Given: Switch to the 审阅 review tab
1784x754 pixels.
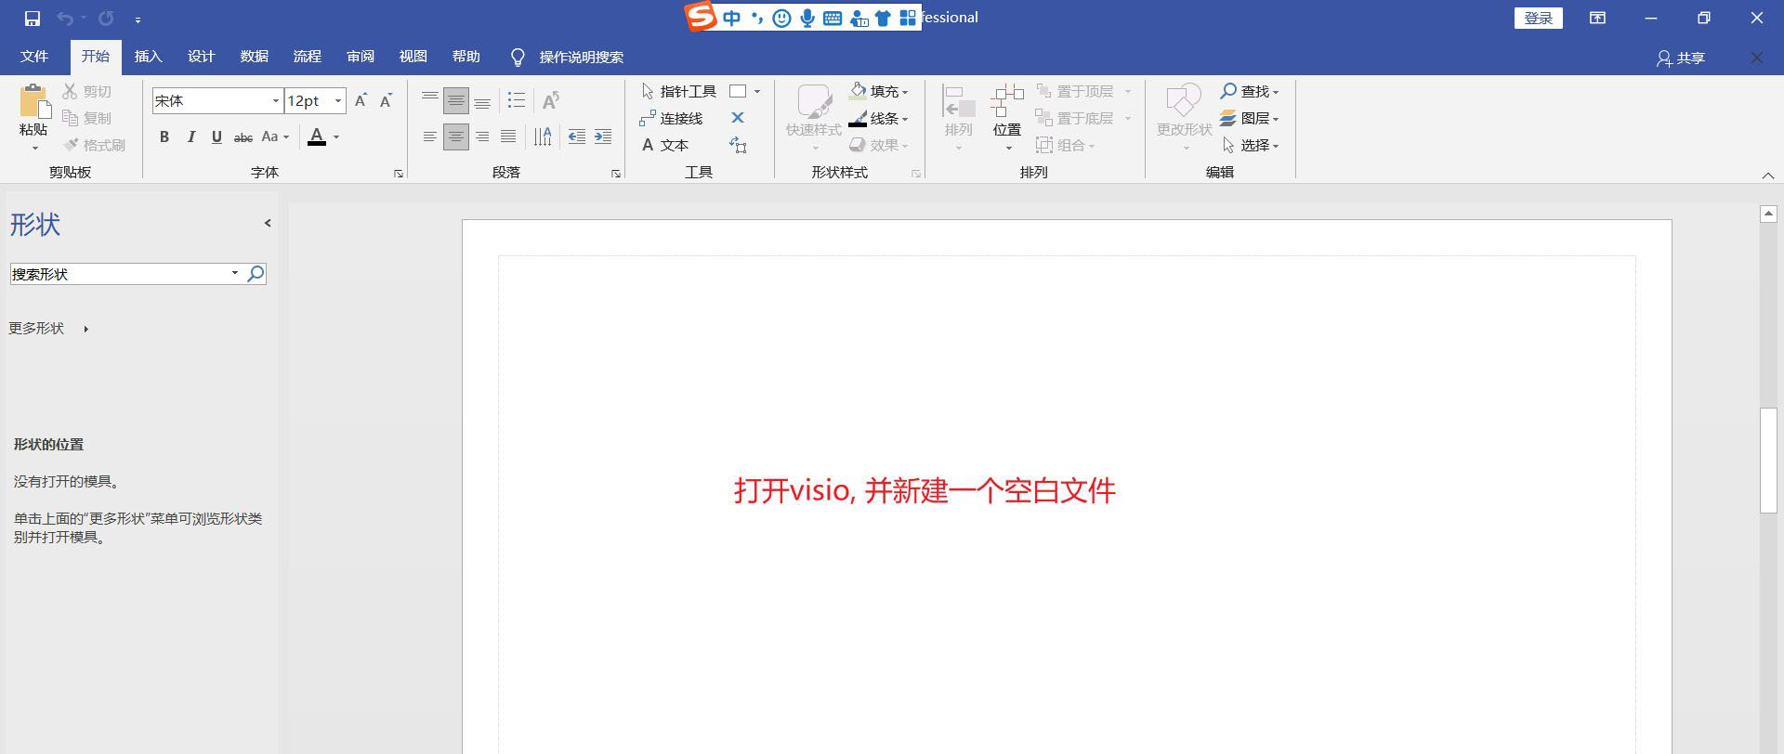Looking at the screenshot, I should [x=361, y=57].
